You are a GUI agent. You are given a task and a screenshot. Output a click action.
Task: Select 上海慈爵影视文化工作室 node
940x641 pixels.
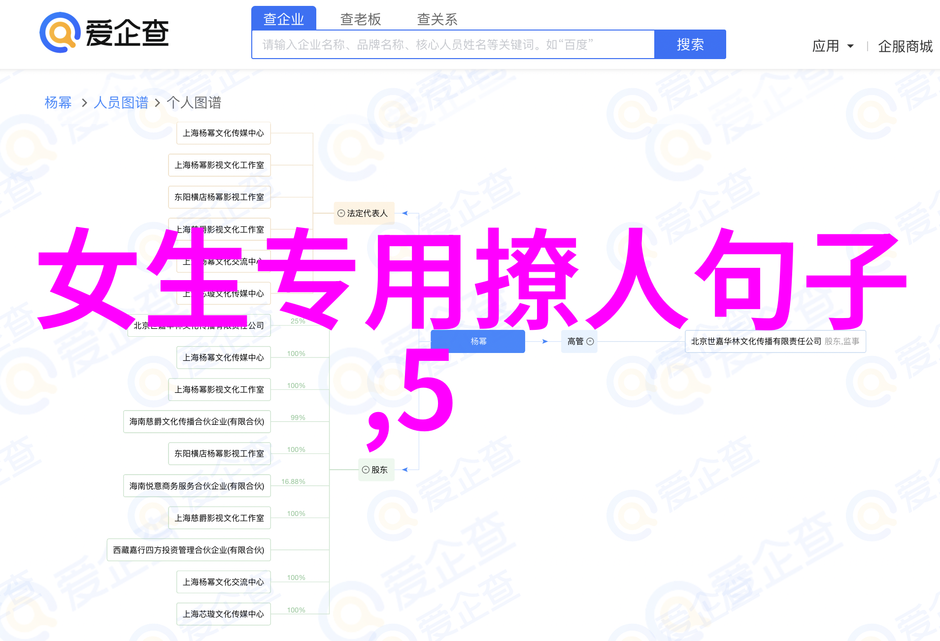[x=219, y=518]
